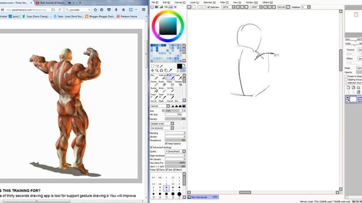Select the Ink Pen tool
Screen dimensions: 362x203
[x=170, y=90]
